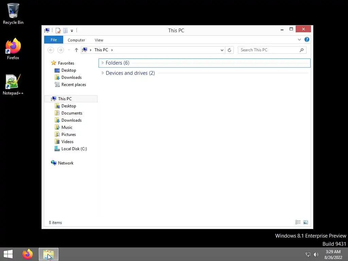Select the Firefox desktop shortcut
348x261 pixels.
[x=13, y=49]
